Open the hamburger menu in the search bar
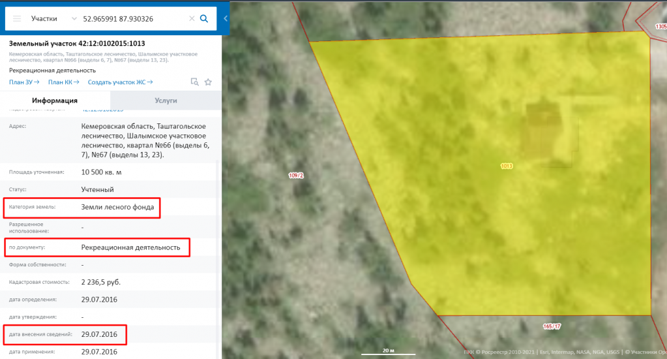The image size is (667, 359). [17, 19]
